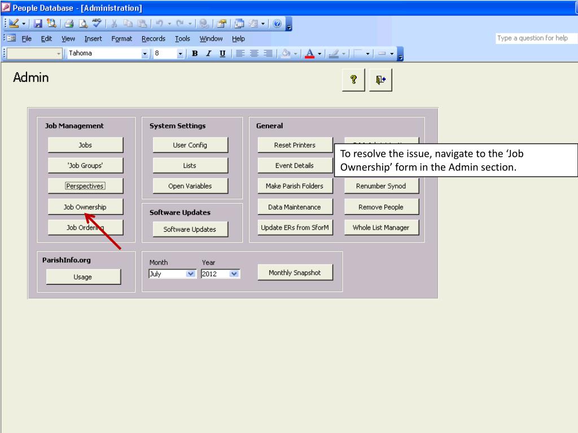Click the Software Updates button
This screenshot has height=433, width=578.
pos(190,229)
